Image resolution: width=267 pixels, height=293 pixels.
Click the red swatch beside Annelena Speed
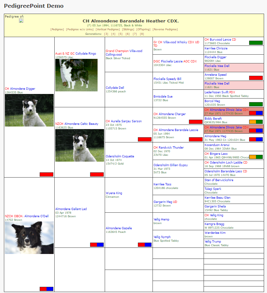pyautogui.click(x=256, y=78)
